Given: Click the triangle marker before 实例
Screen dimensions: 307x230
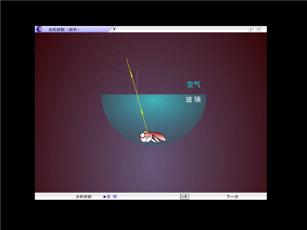Looking at the screenshot, I should pyautogui.click(x=105, y=197).
